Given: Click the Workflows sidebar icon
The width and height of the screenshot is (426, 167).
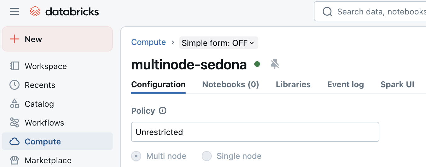Looking at the screenshot, I should point(14,123).
